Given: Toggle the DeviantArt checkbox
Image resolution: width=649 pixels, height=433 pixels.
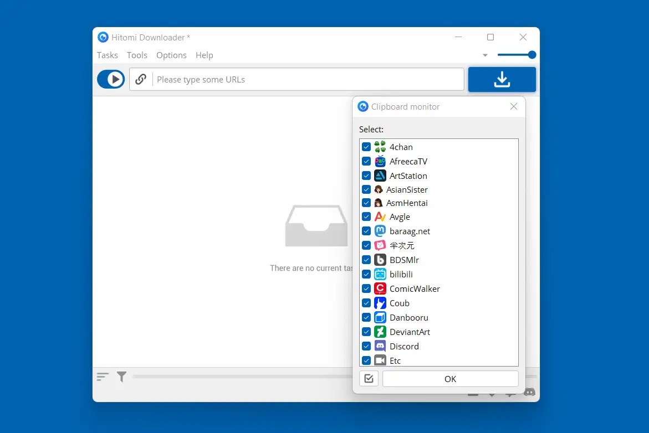Looking at the screenshot, I should (x=366, y=332).
